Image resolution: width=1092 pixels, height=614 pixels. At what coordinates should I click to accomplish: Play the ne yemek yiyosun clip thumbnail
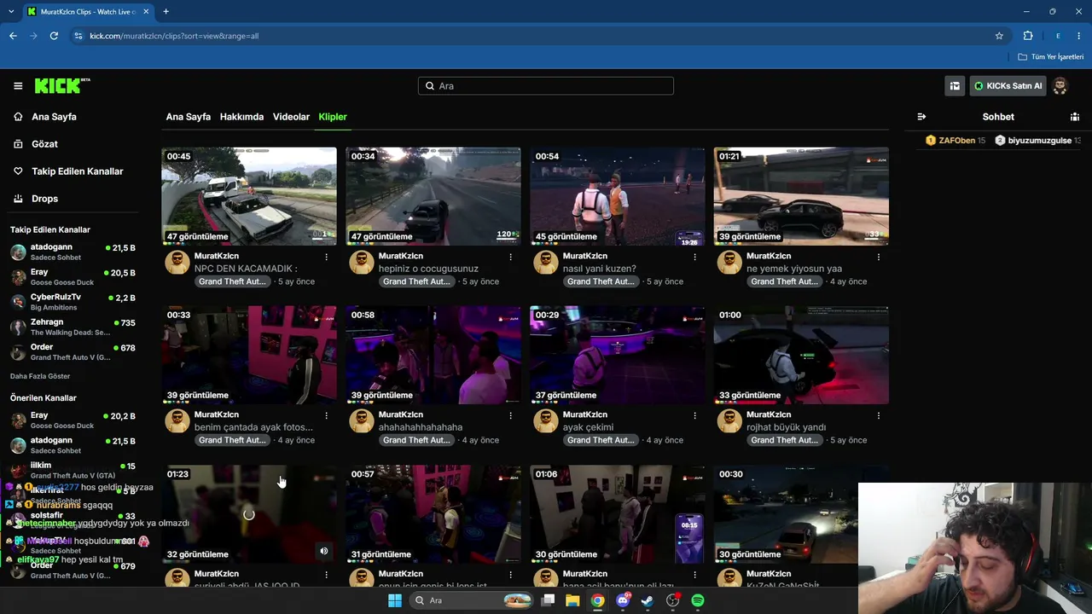(x=801, y=196)
